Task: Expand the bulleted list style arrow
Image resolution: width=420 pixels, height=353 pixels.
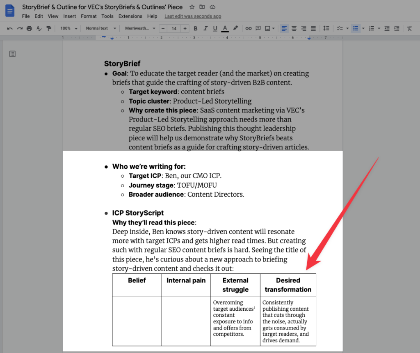Action: click(363, 28)
